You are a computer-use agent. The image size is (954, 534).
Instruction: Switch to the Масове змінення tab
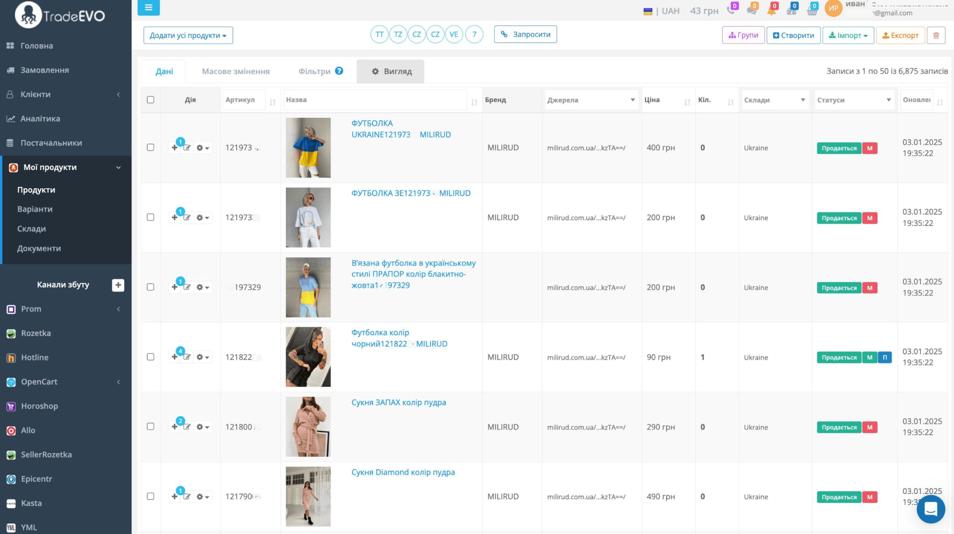pyautogui.click(x=236, y=71)
